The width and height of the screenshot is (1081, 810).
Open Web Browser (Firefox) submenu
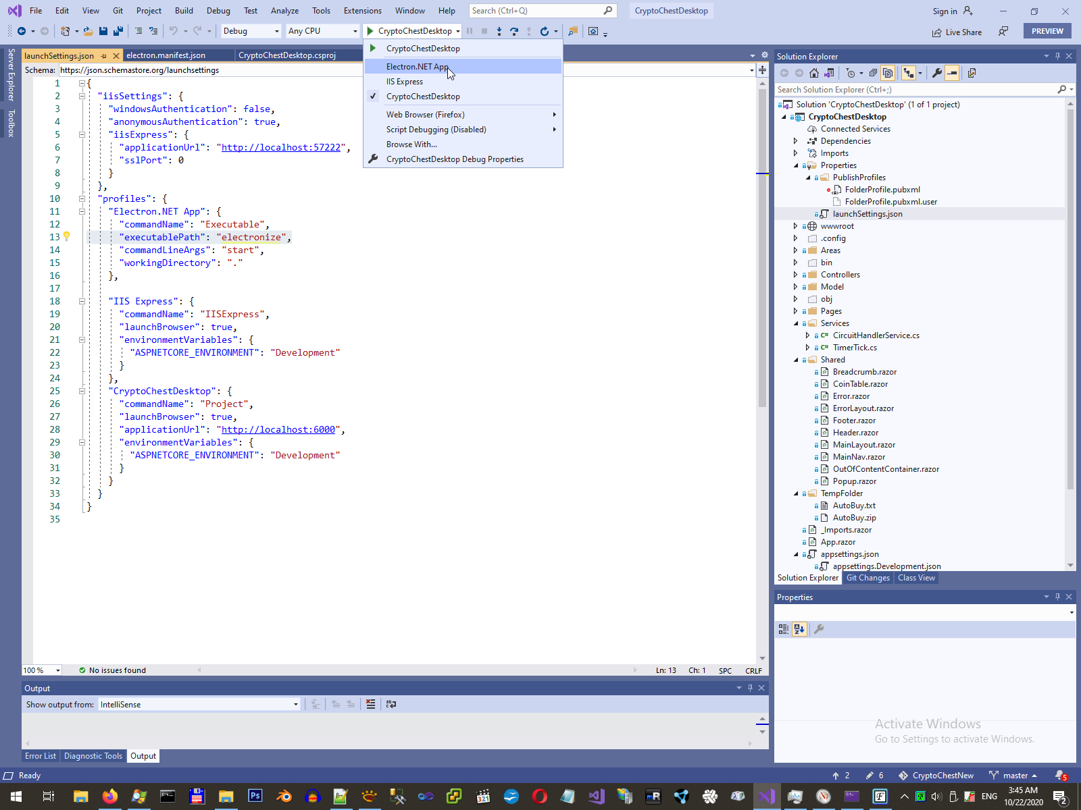[463, 115]
